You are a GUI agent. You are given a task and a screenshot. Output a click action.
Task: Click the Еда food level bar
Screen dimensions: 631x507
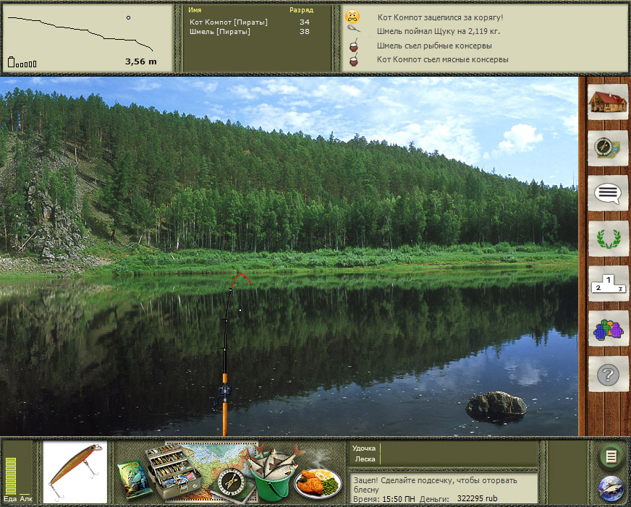coord(10,476)
